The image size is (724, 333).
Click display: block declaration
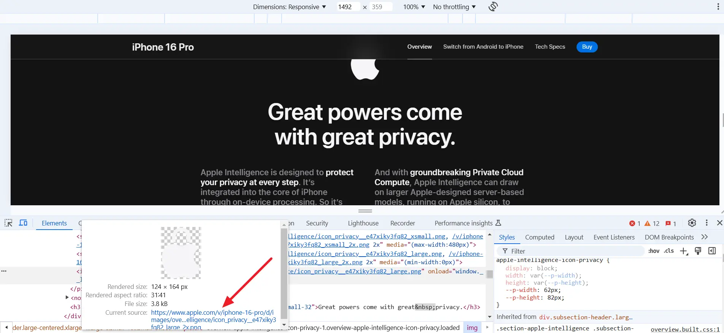[x=531, y=268]
